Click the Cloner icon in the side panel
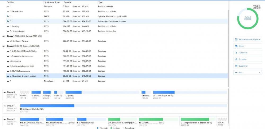Viewport: 265px width, 129px height. pos(236,46)
